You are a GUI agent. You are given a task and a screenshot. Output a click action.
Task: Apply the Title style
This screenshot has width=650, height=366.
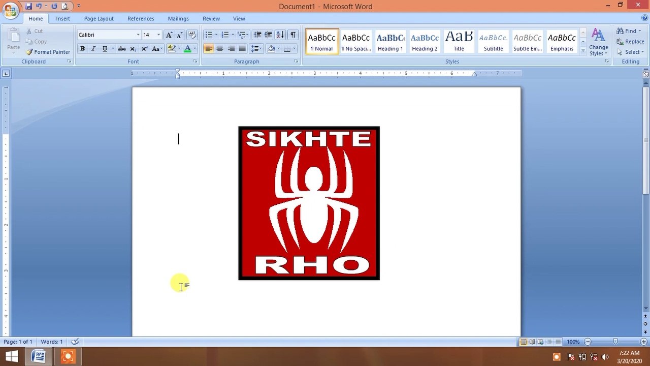459,42
